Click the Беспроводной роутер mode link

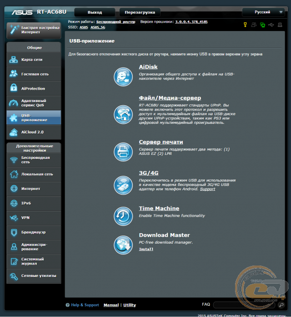[x=115, y=22]
